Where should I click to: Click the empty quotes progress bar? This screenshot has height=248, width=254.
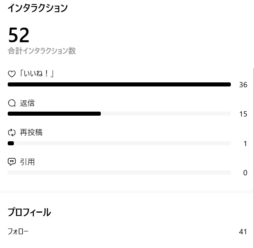[x=119, y=173]
